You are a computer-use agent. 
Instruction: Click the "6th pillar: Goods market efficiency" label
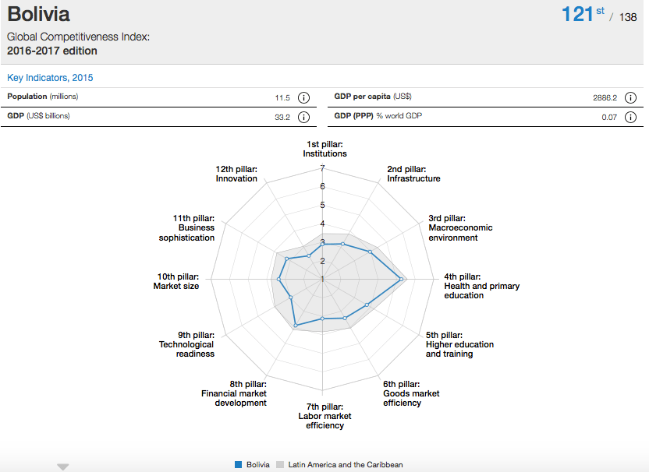click(x=411, y=393)
